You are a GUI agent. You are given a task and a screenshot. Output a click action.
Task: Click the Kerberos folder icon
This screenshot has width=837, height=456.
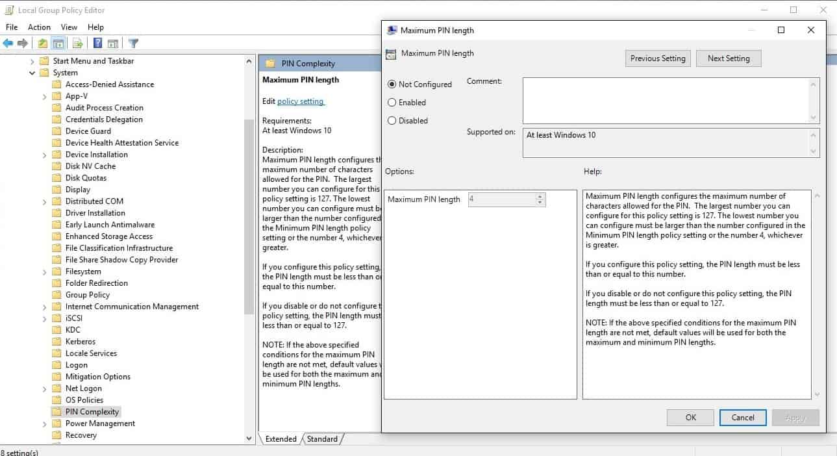(56, 342)
